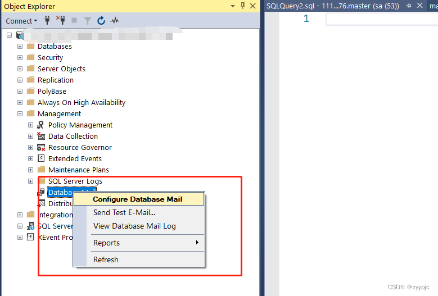The height and width of the screenshot is (296, 438).
Task: Expand the PolyBase folder node
Action: click(x=20, y=91)
